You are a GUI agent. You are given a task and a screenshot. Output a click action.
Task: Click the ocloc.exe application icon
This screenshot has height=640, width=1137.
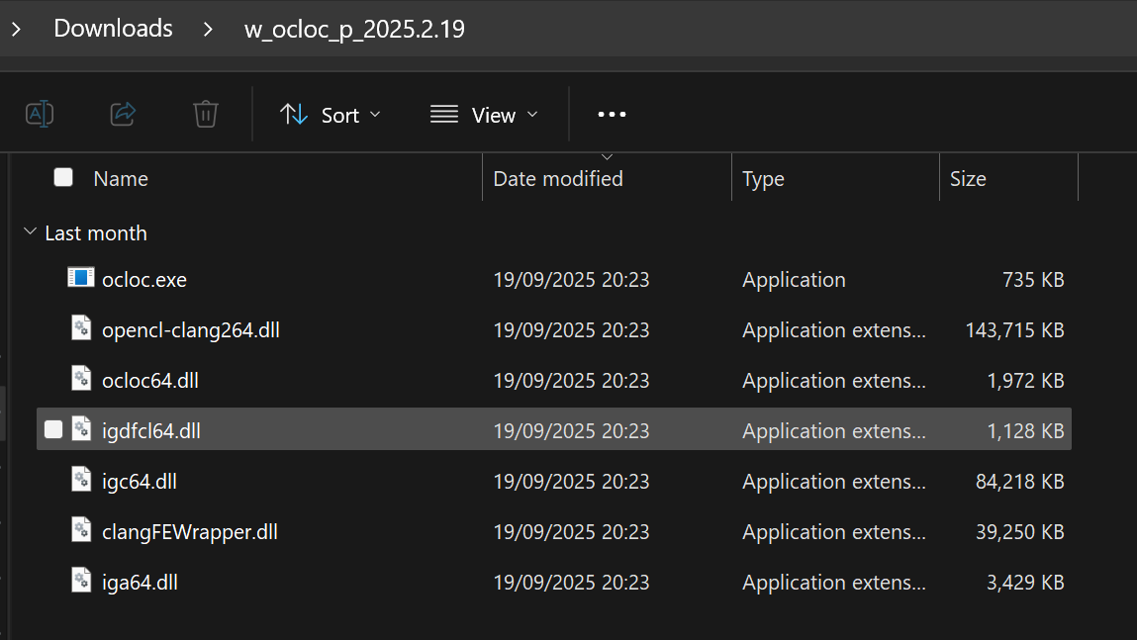pyautogui.click(x=81, y=278)
